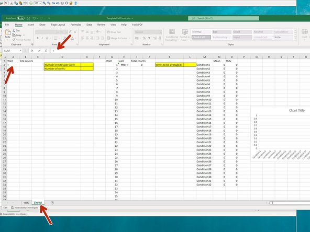The width and height of the screenshot is (310, 232).
Task: Select the Sheet1 sheet tab
Action: click(38, 203)
